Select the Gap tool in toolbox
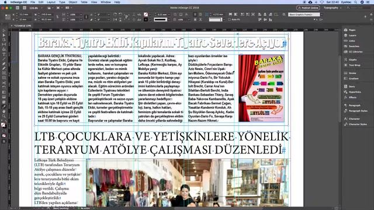Screen dimensions: 374x210 pyautogui.click(x=4, y=44)
